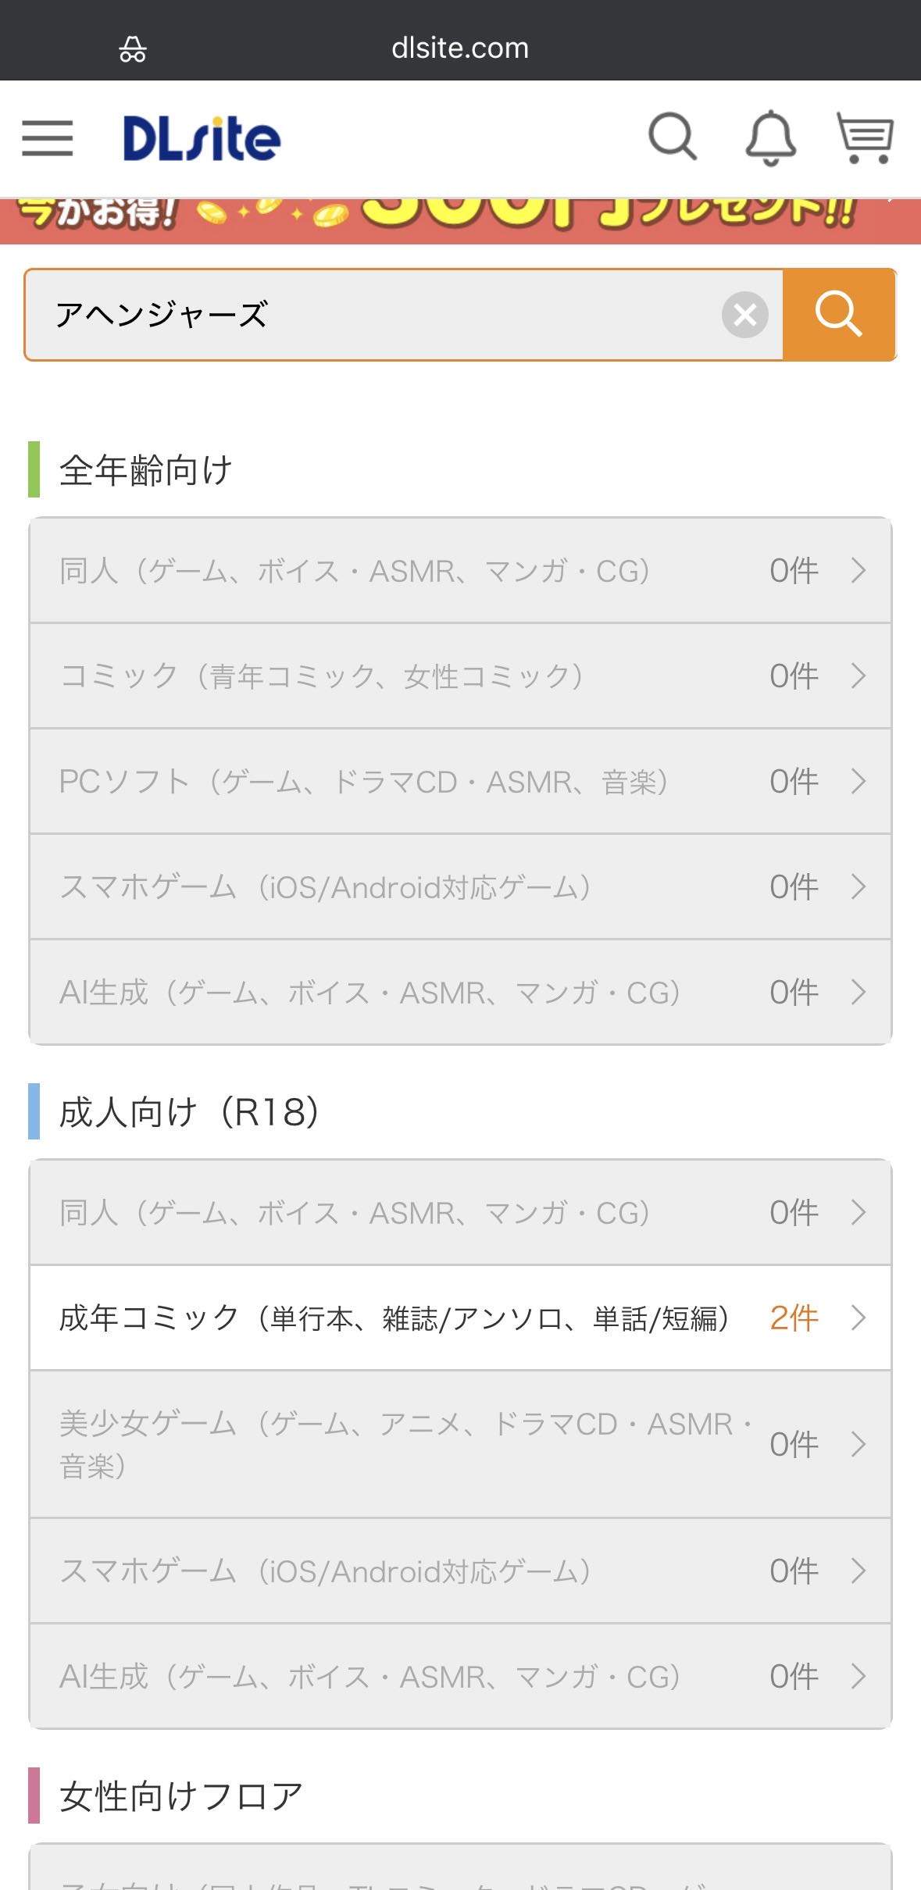Tap the magnifier icon in header
This screenshot has width=921, height=1890.
tap(672, 137)
